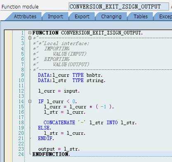172x162 pixels.
Task: Open the Changing tab
Action: pyautogui.click(x=111, y=17)
